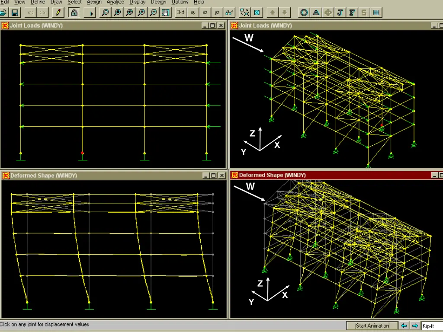
Task: Open the Display menu
Action: (x=138, y=2)
